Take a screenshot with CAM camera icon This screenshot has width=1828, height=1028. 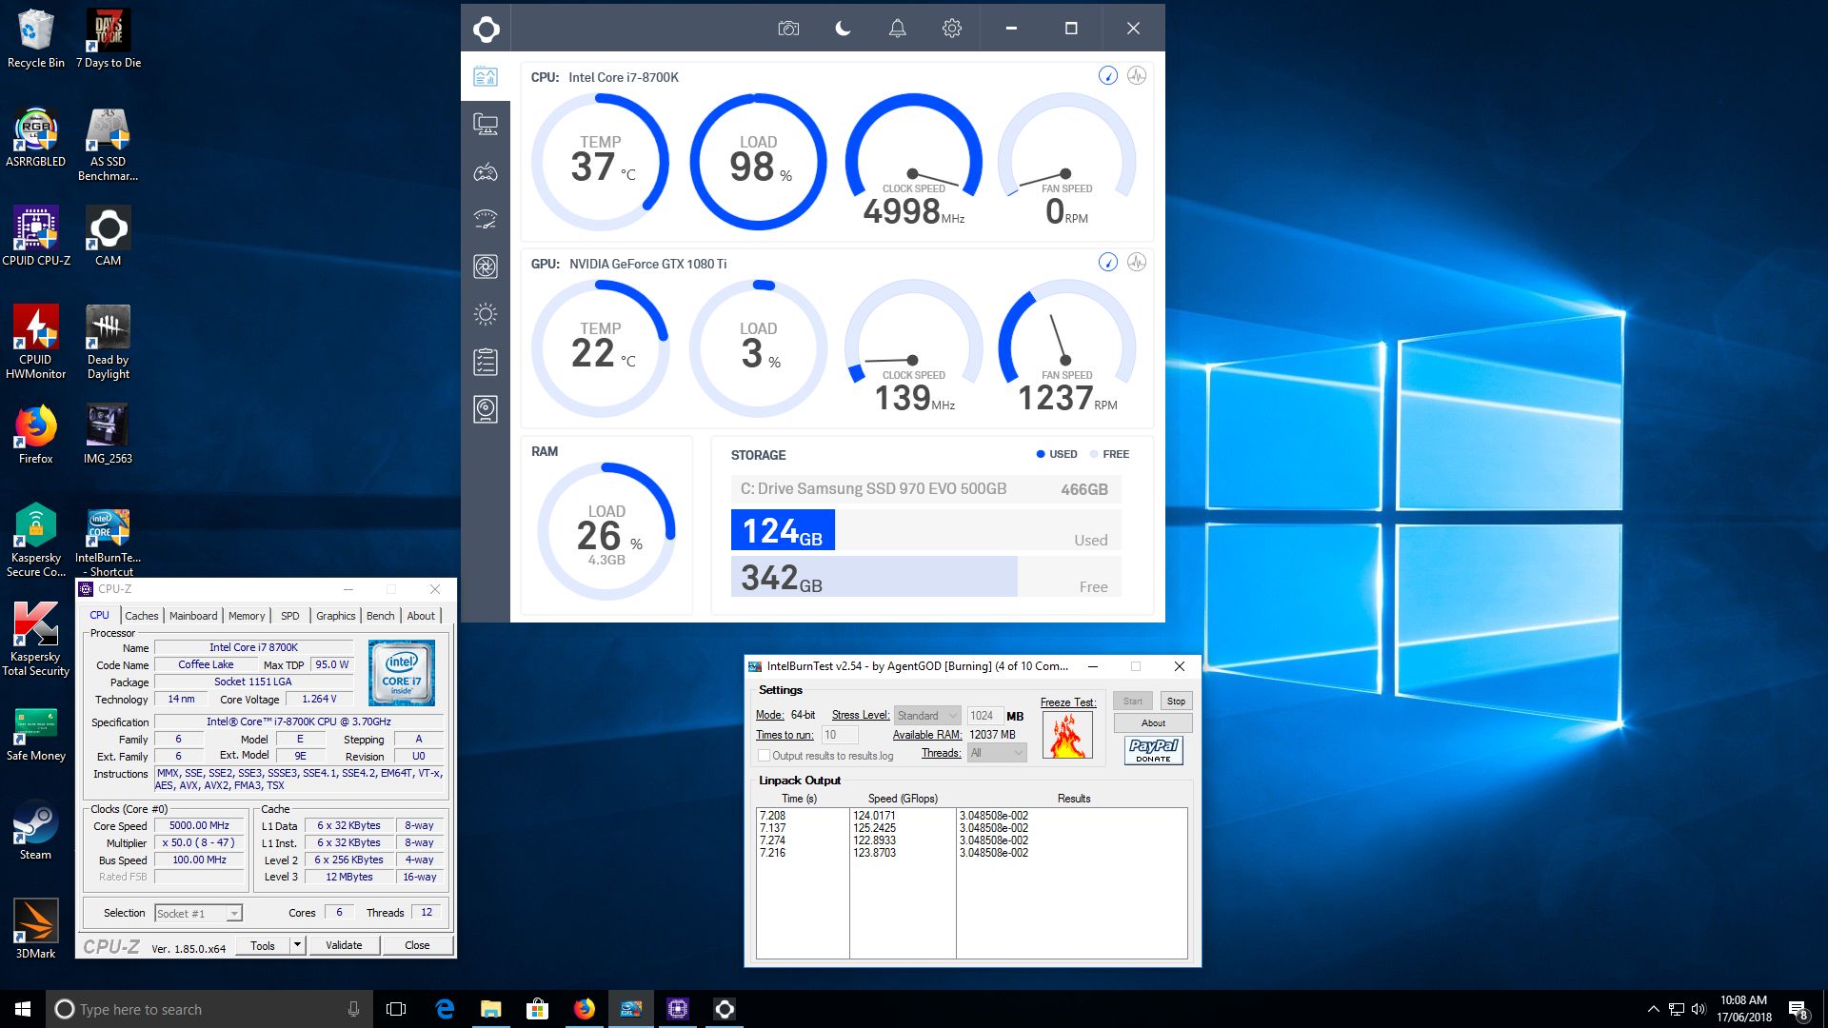tap(788, 29)
